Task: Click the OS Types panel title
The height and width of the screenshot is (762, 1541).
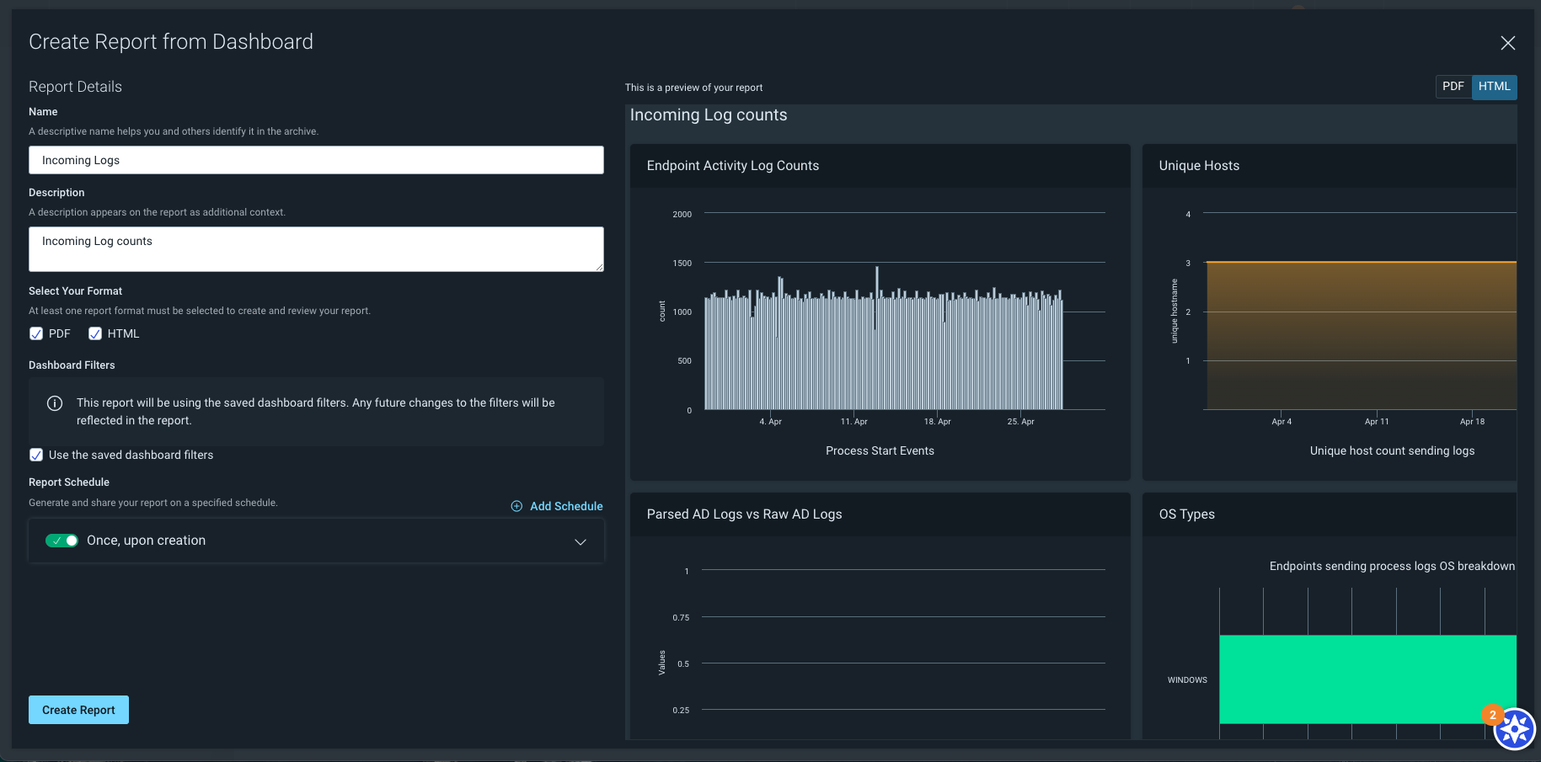Action: point(1186,514)
